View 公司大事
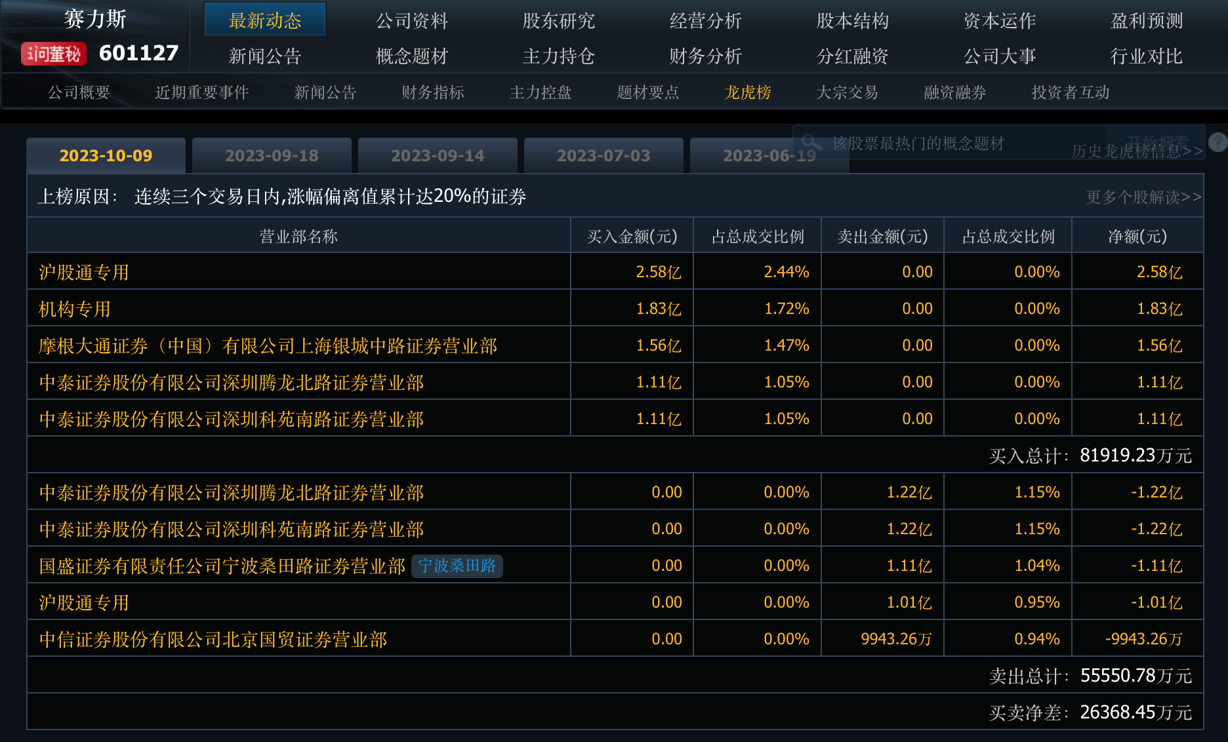1228x742 pixels. [x=1000, y=56]
